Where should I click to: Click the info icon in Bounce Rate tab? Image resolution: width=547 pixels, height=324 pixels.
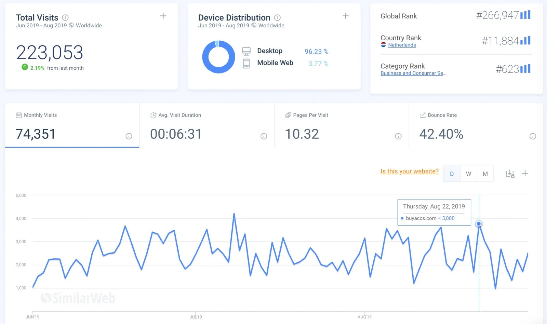point(533,136)
